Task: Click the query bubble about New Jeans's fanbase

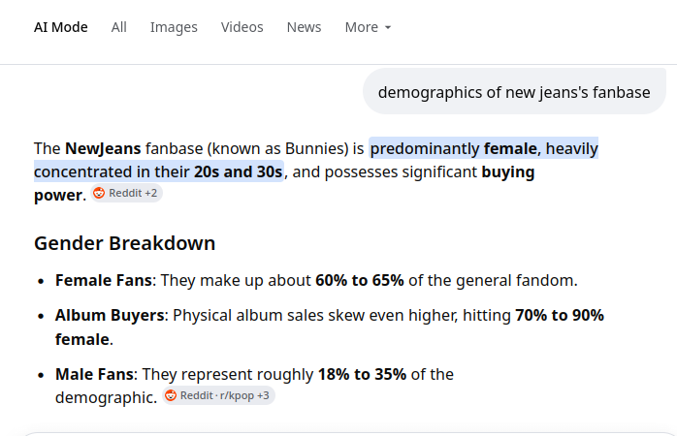Action: [514, 92]
